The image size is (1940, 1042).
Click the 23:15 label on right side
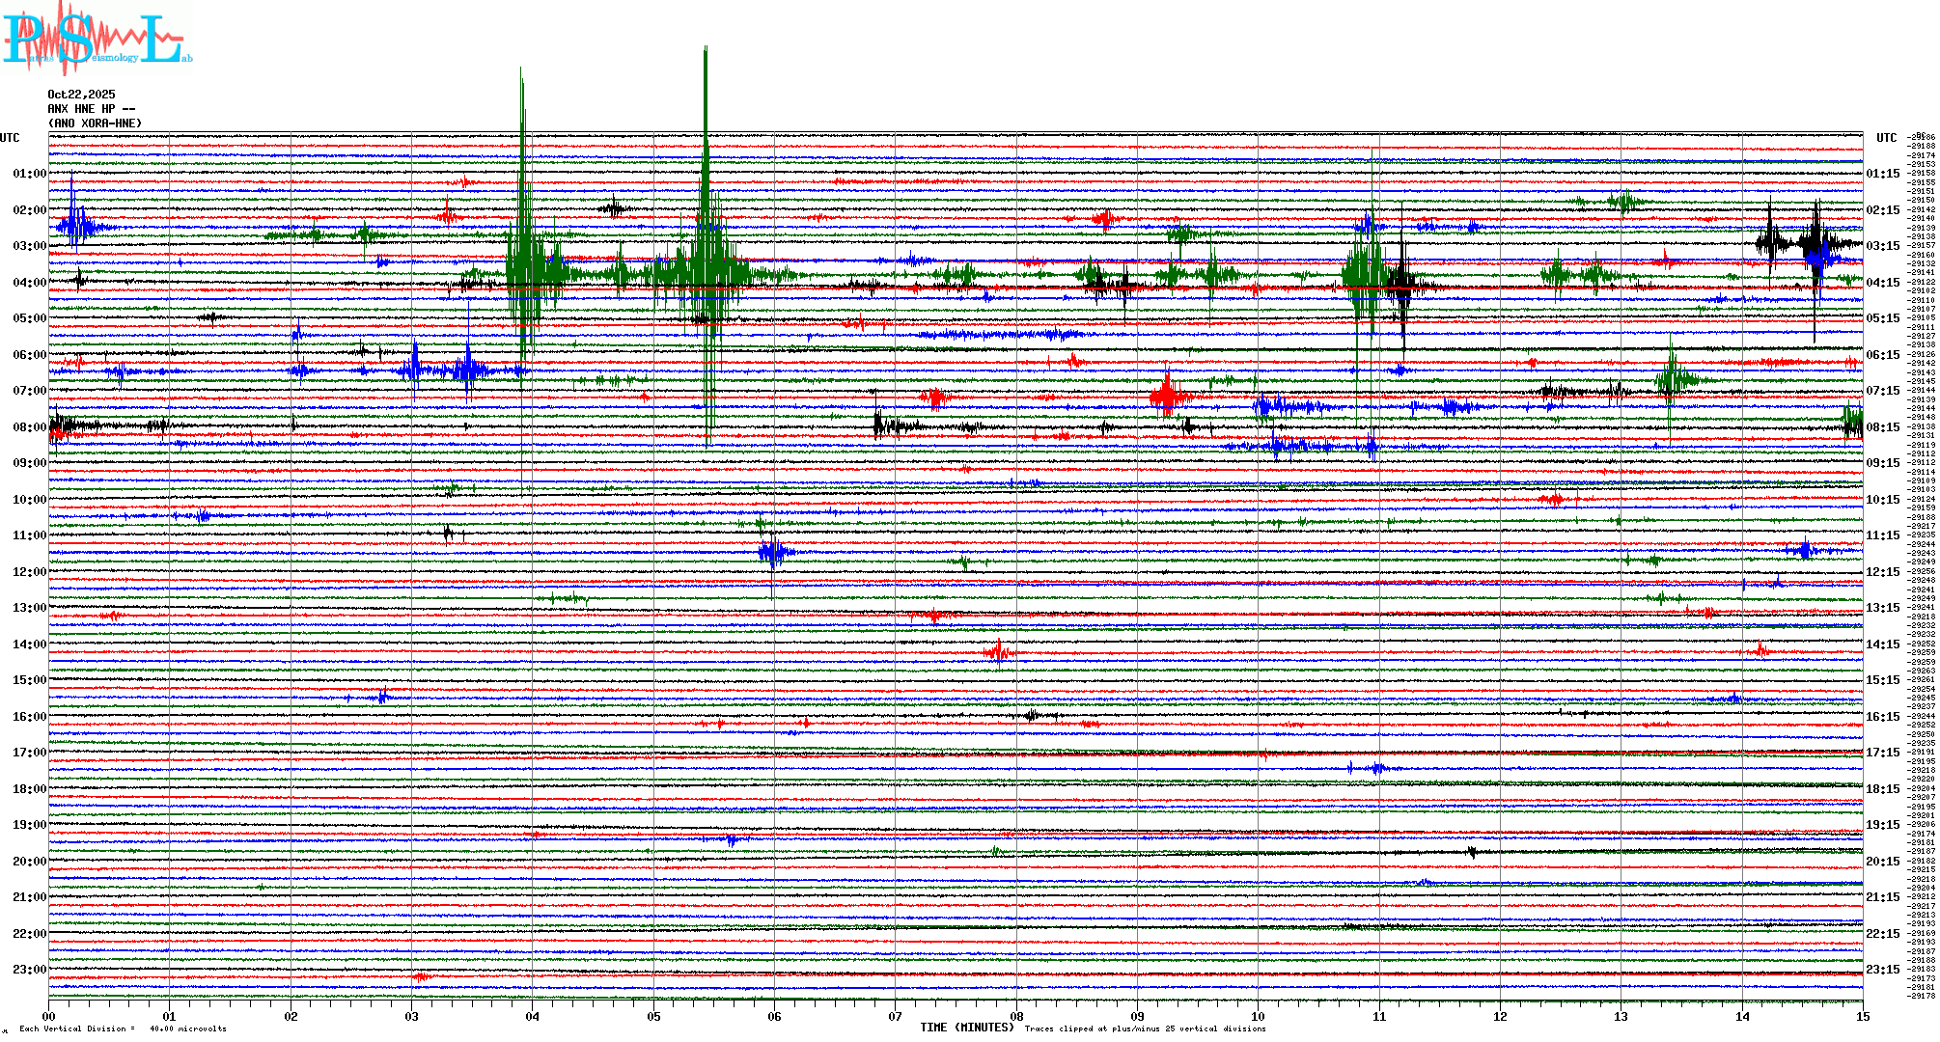1882,970
